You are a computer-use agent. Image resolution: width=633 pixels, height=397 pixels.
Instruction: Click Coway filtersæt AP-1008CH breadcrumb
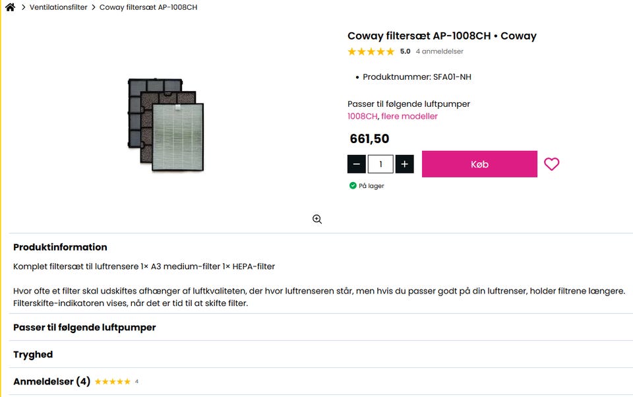148,7
